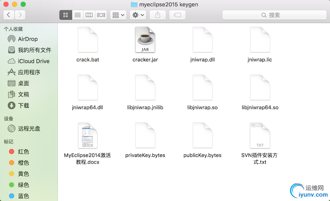Click the 标记 sidebar section header
Image resolution: width=330 pixels, height=201 pixels.
[9, 142]
